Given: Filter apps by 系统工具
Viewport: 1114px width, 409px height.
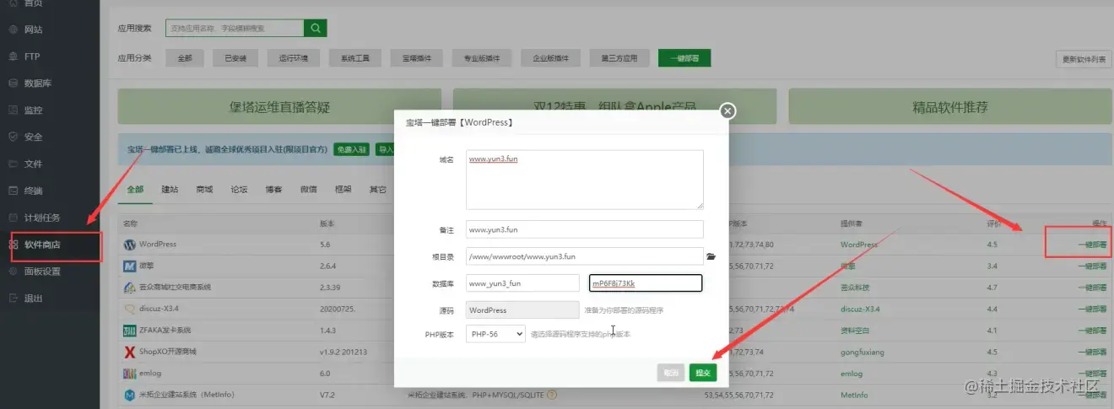Looking at the screenshot, I should pyautogui.click(x=354, y=58).
